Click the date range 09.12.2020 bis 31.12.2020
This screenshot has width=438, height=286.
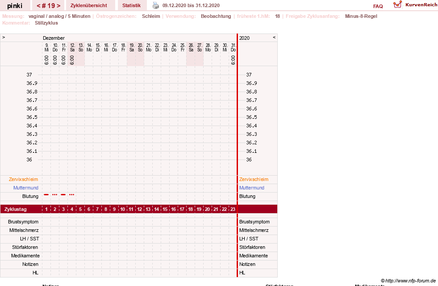tap(191, 5)
